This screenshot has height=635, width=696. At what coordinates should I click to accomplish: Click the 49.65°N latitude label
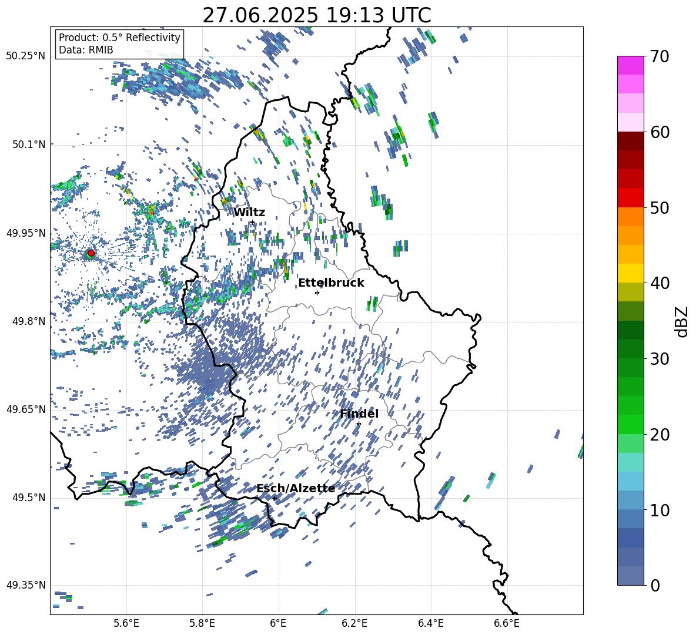[26, 409]
